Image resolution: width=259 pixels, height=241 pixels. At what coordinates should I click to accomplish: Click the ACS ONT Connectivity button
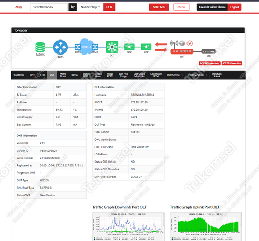[210, 63]
